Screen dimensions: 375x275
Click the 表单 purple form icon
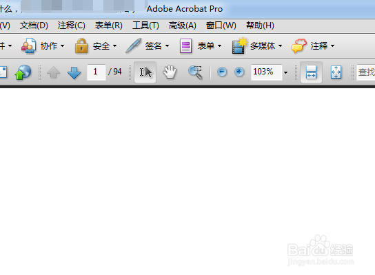coord(186,45)
